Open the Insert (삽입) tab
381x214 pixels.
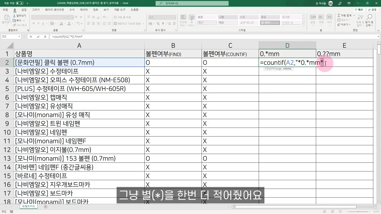point(24,10)
